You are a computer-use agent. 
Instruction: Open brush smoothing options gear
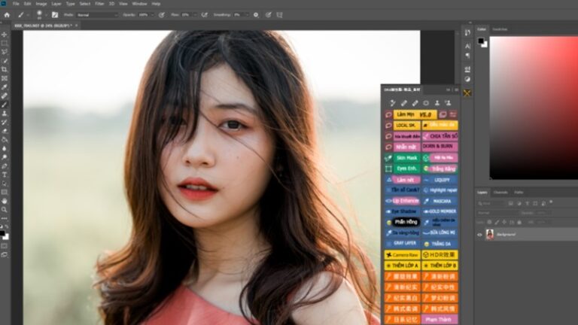click(256, 14)
